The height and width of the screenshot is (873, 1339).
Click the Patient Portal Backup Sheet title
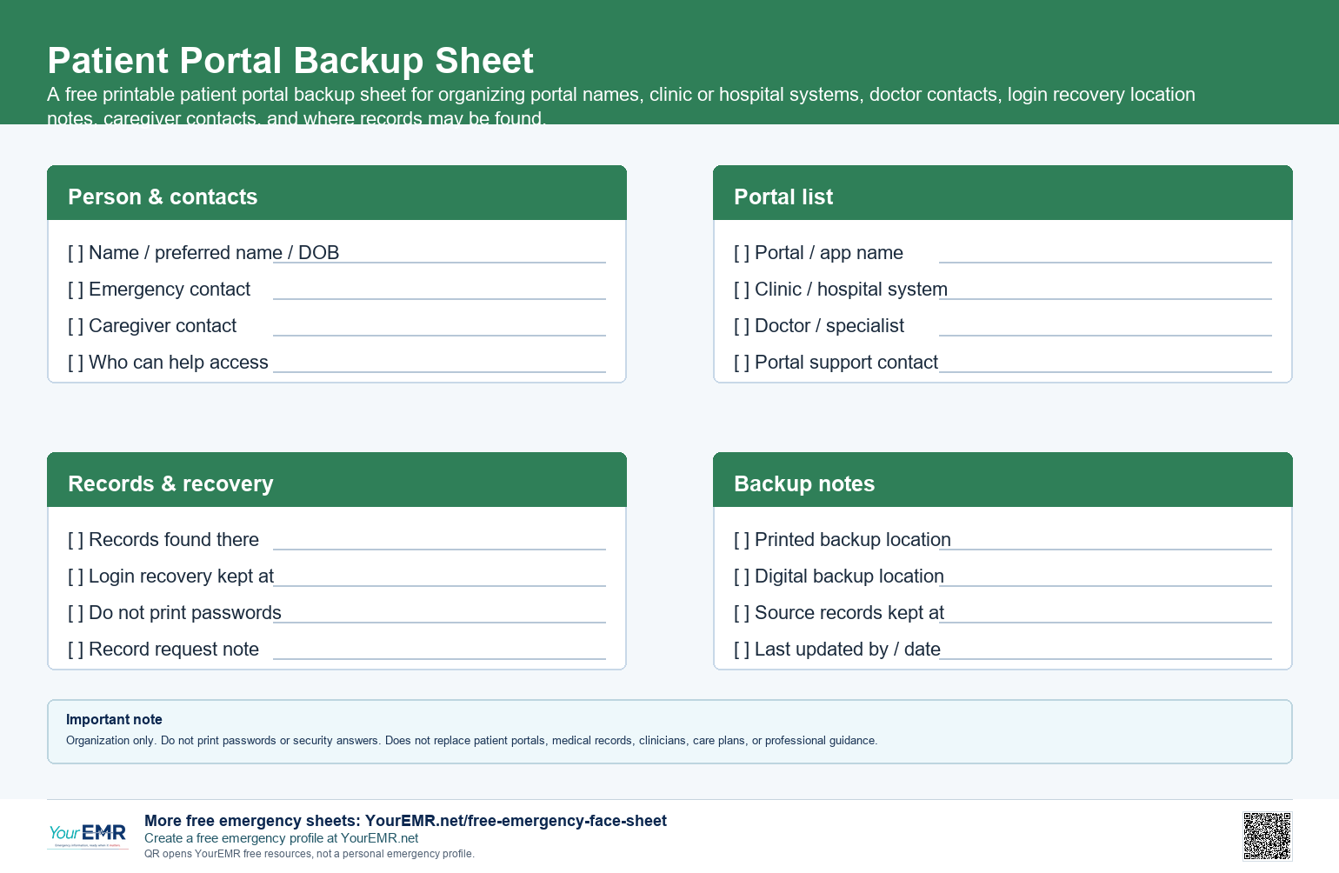[x=290, y=61]
